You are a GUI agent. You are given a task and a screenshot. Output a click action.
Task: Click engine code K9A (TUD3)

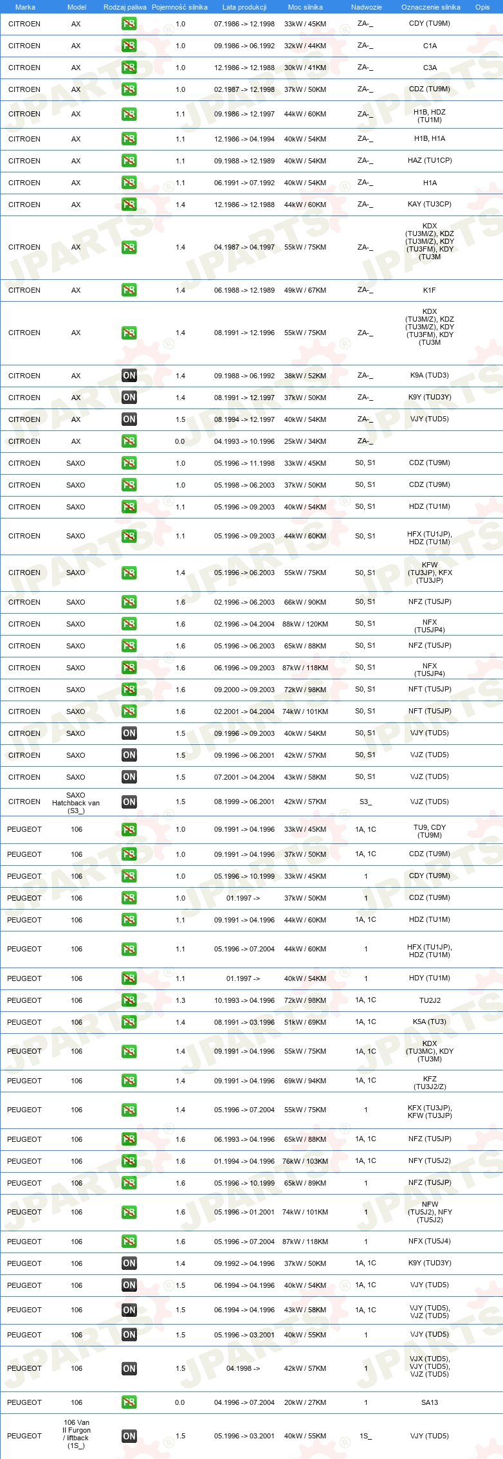[x=430, y=375]
